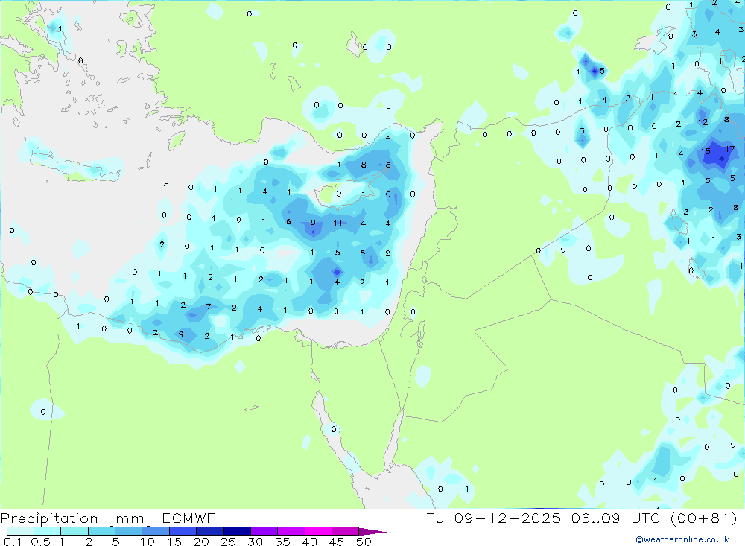Select the 30–35 mm legend swatch
Image resolution: width=745 pixels, height=546 pixels.
click(x=264, y=531)
